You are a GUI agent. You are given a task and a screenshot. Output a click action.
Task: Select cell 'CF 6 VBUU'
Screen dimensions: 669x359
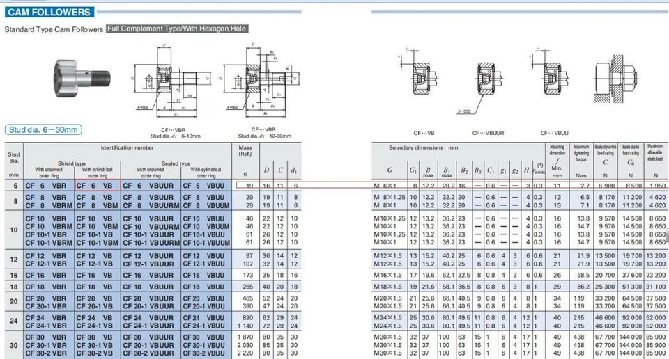[x=203, y=186]
